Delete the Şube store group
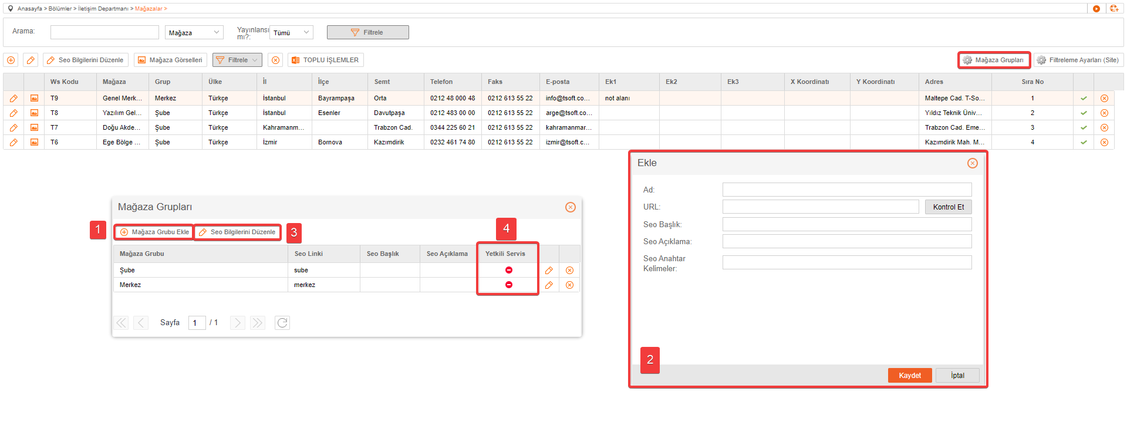This screenshot has width=1127, height=432. pos(569,270)
